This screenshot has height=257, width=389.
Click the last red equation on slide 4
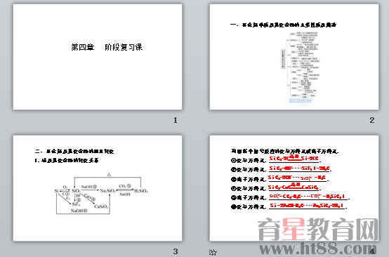coord(307,206)
